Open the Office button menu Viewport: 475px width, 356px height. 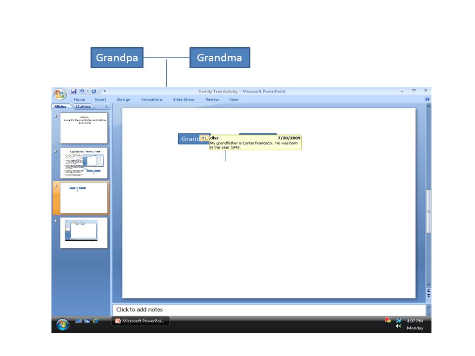(60, 94)
